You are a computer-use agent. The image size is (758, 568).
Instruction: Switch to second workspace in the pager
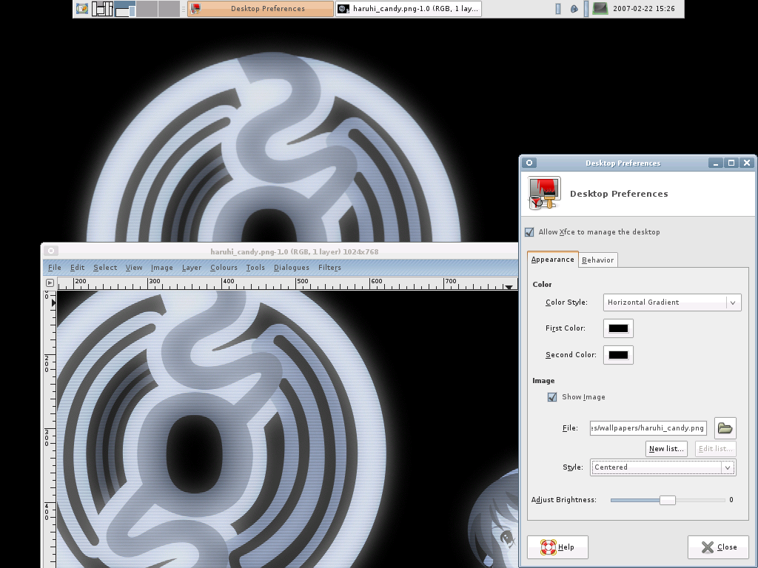pyautogui.click(x=124, y=9)
